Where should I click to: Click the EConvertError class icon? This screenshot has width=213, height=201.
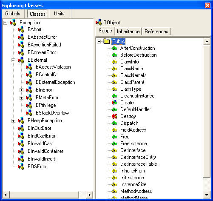tap(21, 52)
